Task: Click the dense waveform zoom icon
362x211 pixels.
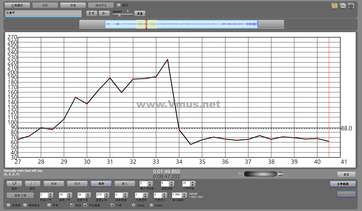Action: coord(280,174)
